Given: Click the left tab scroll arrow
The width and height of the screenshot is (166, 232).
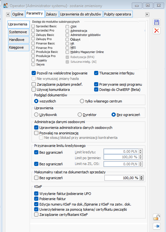Looking at the screenshot, I should tap(8, 15).
